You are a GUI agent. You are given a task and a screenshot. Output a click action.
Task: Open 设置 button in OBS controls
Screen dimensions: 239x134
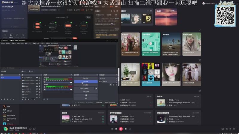click(x=86, y=95)
